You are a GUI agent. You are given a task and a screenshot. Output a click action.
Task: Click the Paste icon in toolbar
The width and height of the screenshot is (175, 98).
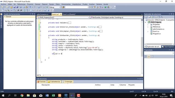click(27, 7)
